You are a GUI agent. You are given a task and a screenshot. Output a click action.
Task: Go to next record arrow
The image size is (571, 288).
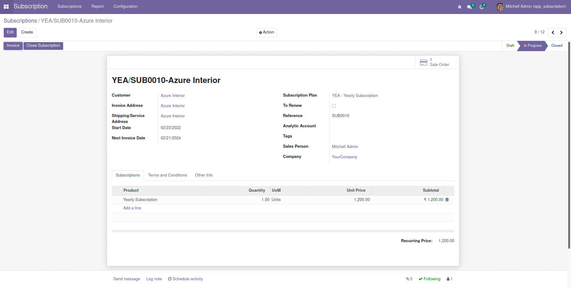561,33
